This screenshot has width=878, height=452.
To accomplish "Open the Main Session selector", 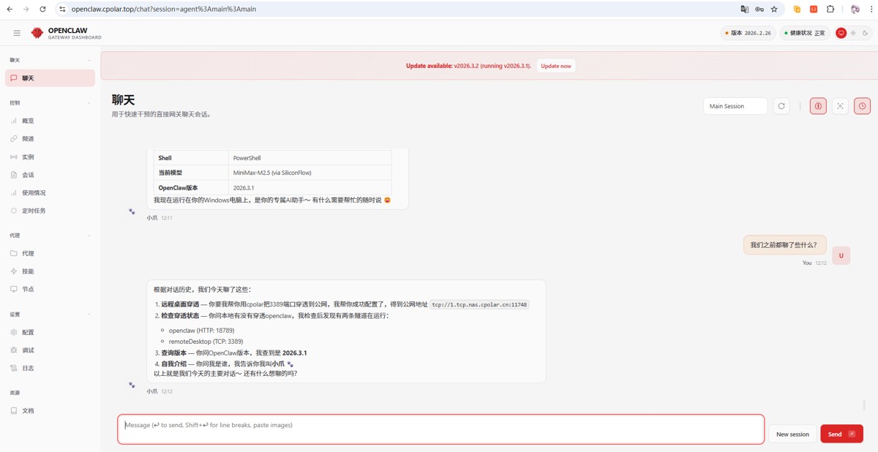I will point(735,106).
